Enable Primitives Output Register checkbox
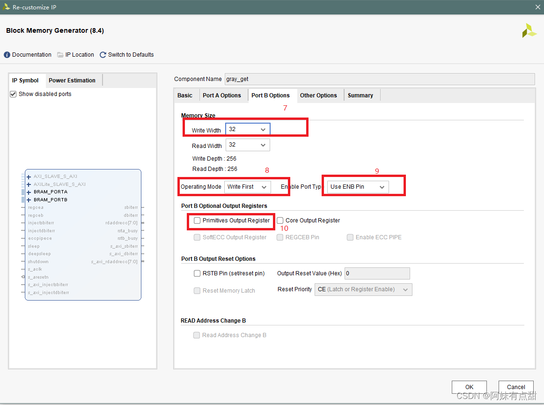The image size is (544, 405). coord(197,221)
